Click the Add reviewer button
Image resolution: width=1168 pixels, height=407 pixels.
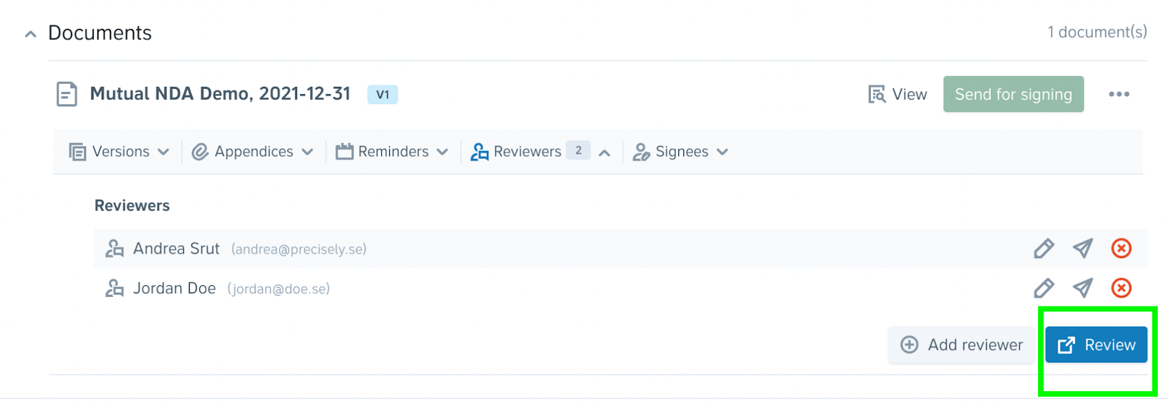click(x=961, y=345)
